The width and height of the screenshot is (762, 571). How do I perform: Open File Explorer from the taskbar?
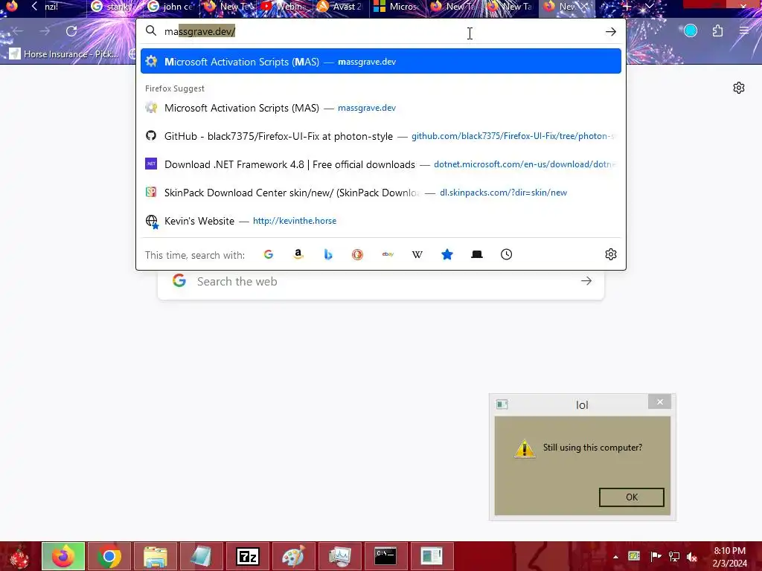pos(156,556)
